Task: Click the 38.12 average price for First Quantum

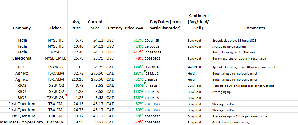Action: click(77, 116)
